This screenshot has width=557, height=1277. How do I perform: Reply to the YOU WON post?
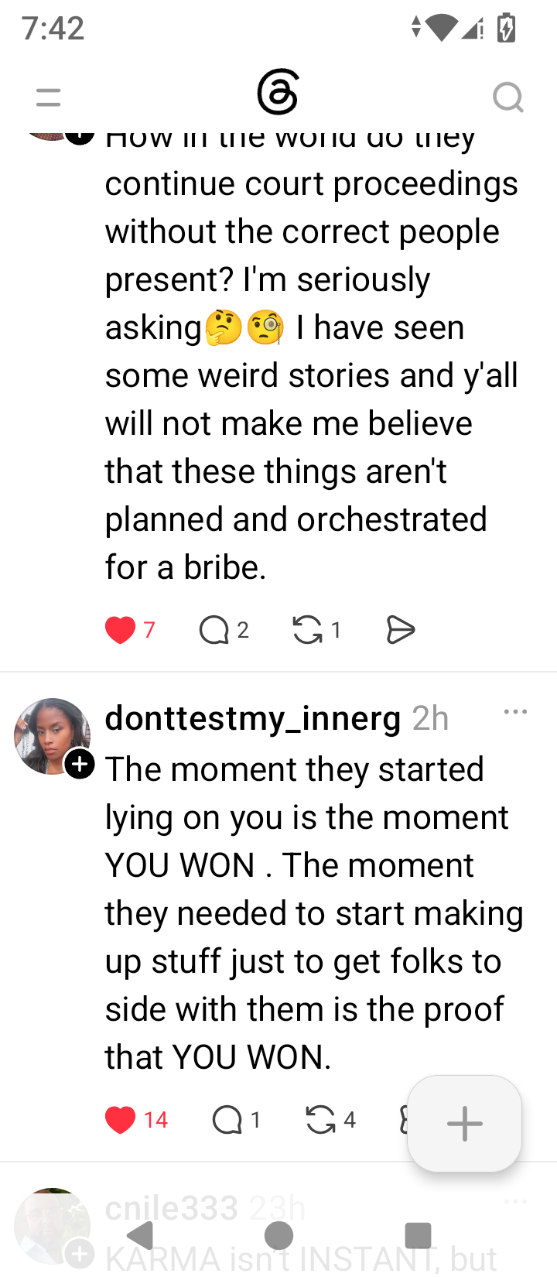click(x=227, y=1120)
